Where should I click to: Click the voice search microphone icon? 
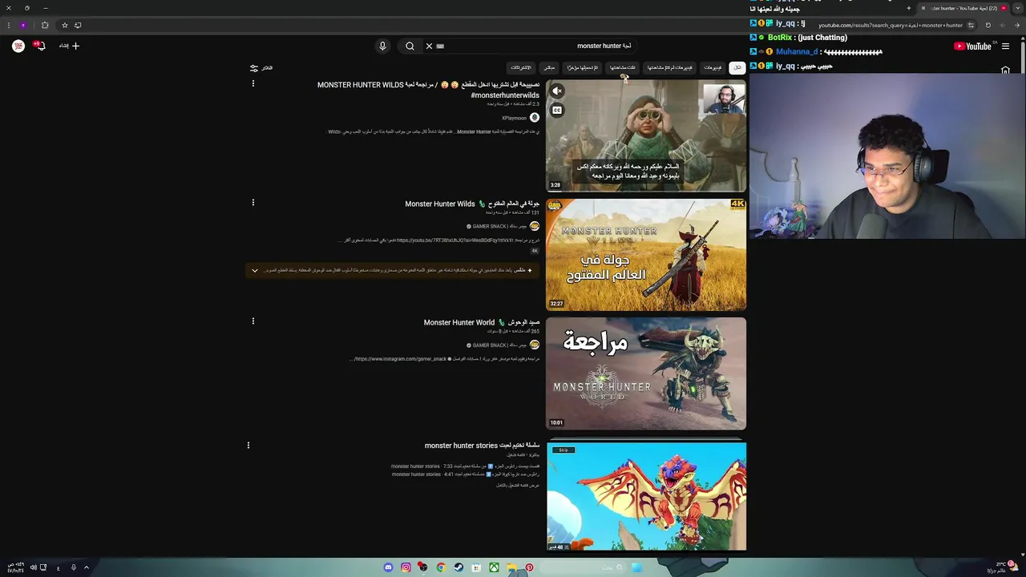point(382,46)
